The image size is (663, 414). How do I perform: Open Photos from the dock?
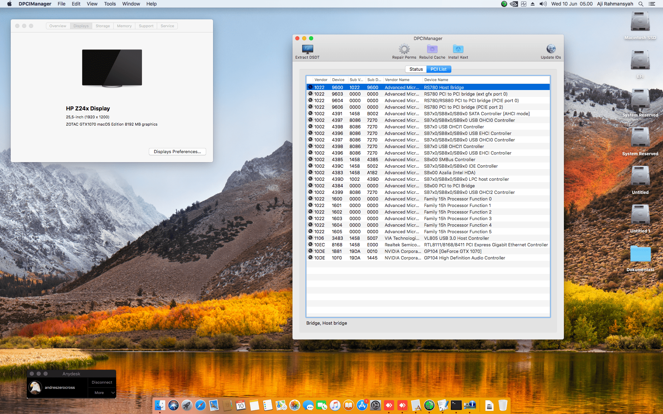click(x=295, y=405)
